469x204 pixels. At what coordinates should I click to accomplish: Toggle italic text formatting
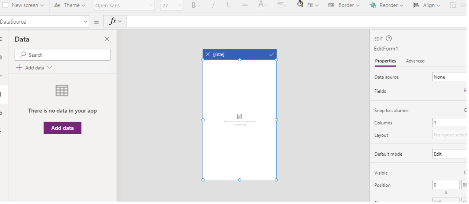213,5
